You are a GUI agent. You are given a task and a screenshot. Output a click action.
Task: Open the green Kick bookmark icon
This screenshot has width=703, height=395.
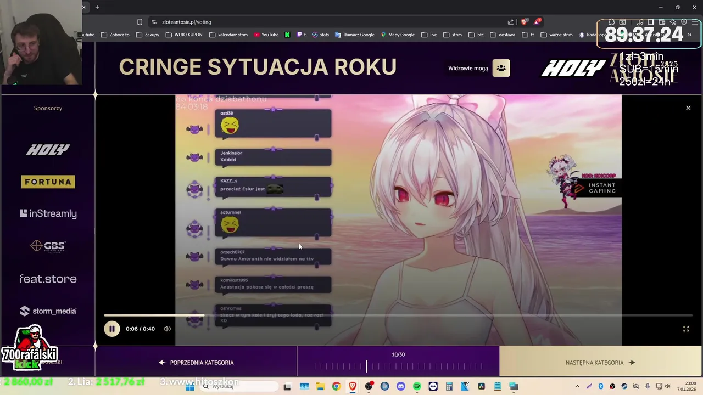287,35
